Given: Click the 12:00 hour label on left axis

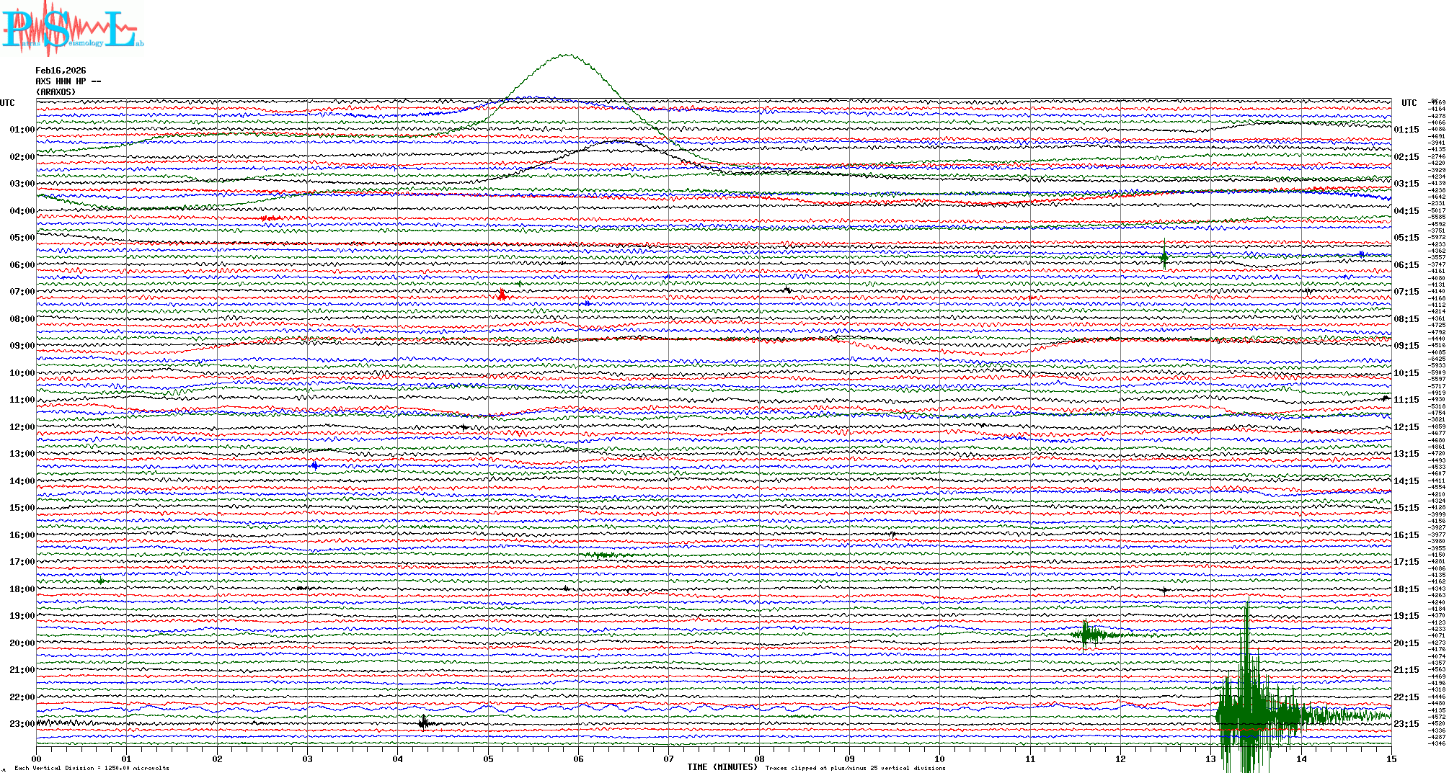Looking at the screenshot, I should [22, 427].
